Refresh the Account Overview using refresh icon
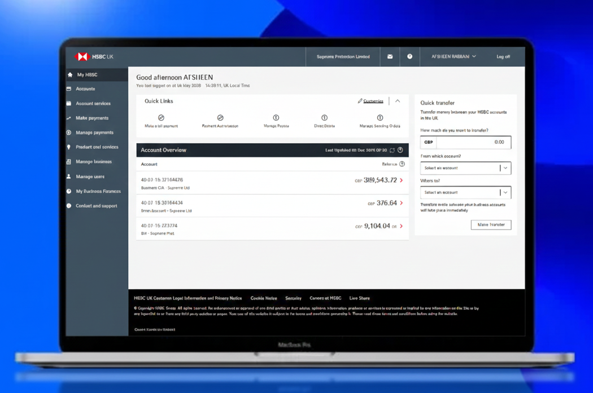The height and width of the screenshot is (393, 593). point(392,151)
